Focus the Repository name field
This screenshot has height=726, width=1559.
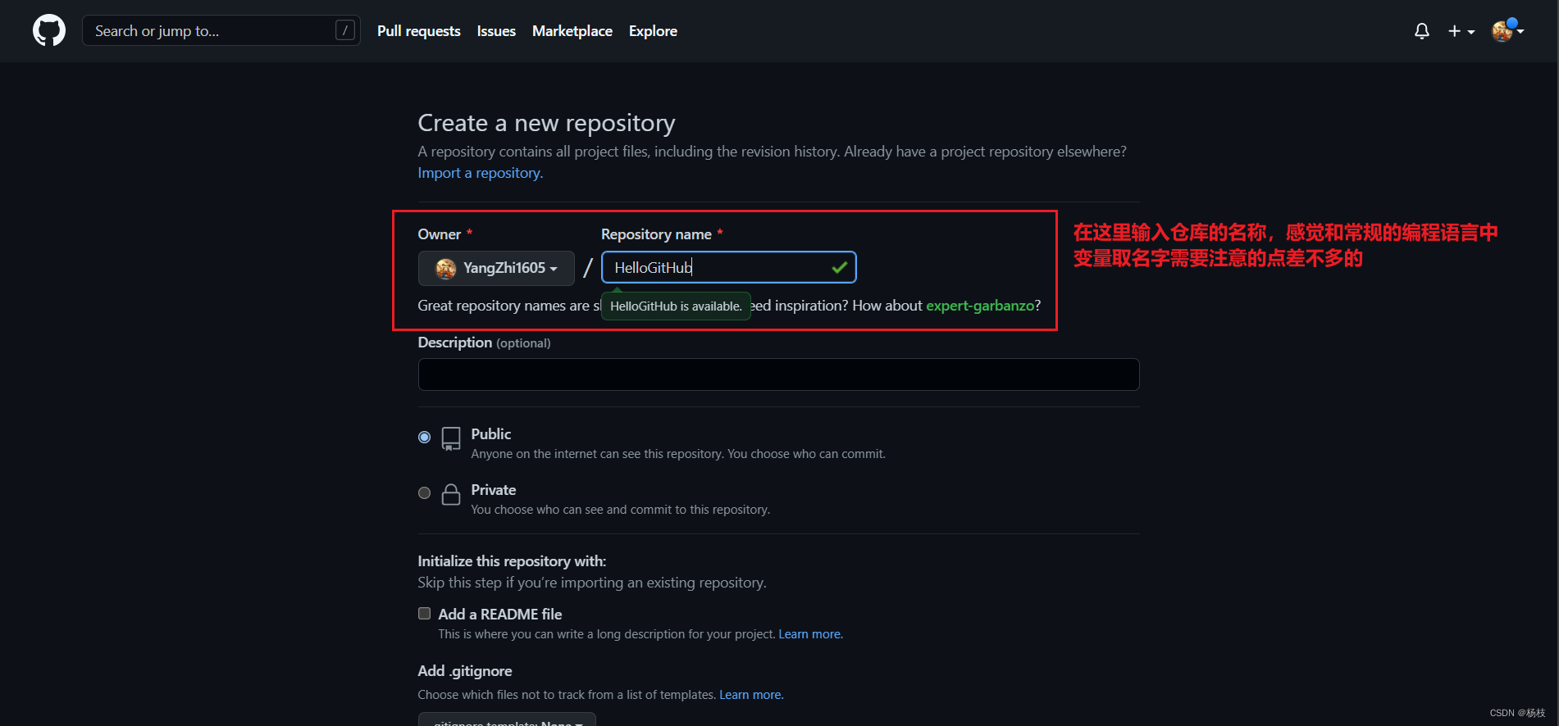(729, 267)
